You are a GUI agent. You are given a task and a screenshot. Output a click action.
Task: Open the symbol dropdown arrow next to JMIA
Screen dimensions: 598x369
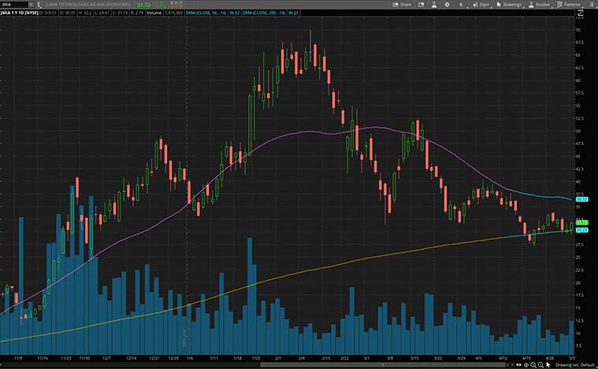pyautogui.click(x=32, y=5)
